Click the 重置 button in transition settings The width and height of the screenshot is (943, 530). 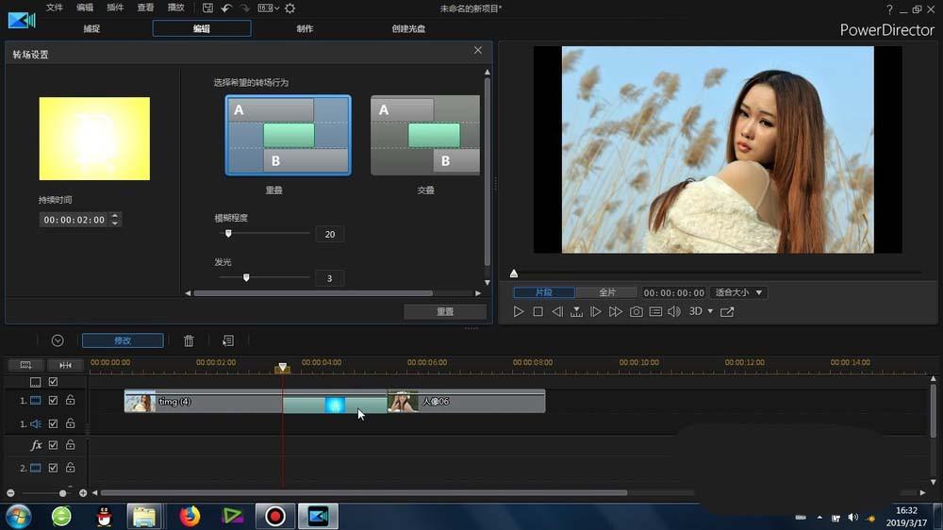click(445, 311)
